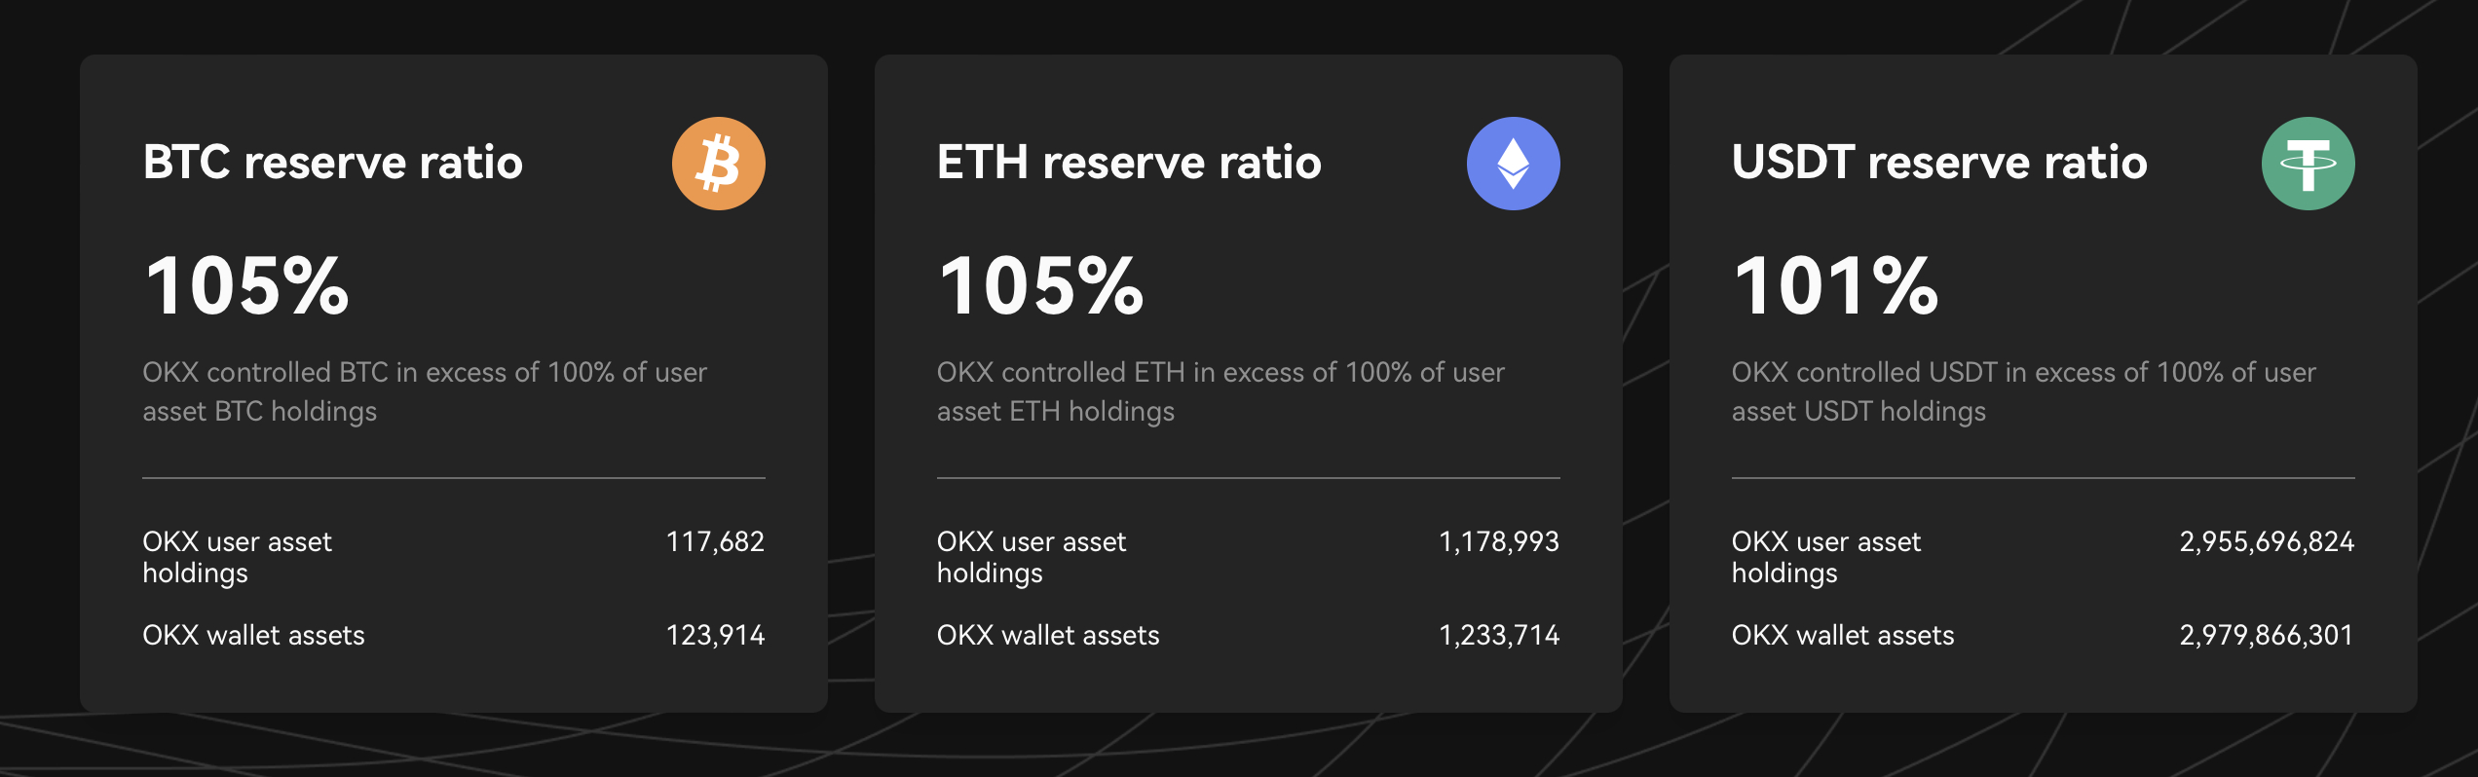Screen dimensions: 2478x777
Task: Select the ETH reserve ratio heading
Action: (x=1129, y=163)
